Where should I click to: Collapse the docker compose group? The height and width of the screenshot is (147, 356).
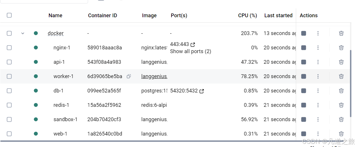click(x=23, y=33)
